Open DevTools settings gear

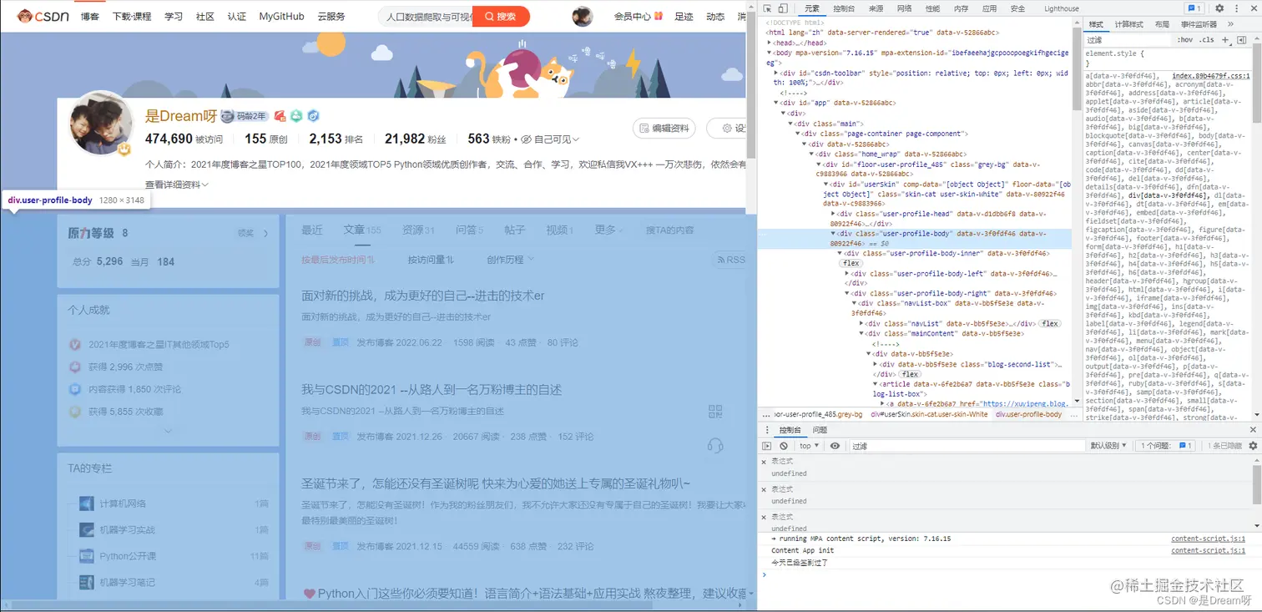(x=1219, y=8)
